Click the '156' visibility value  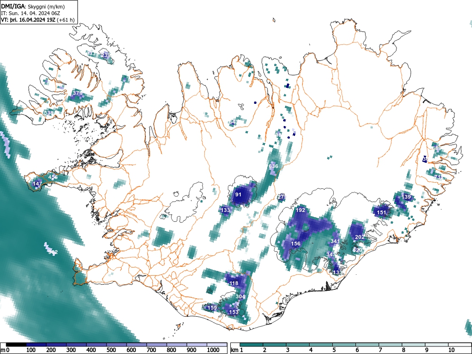[295, 244]
